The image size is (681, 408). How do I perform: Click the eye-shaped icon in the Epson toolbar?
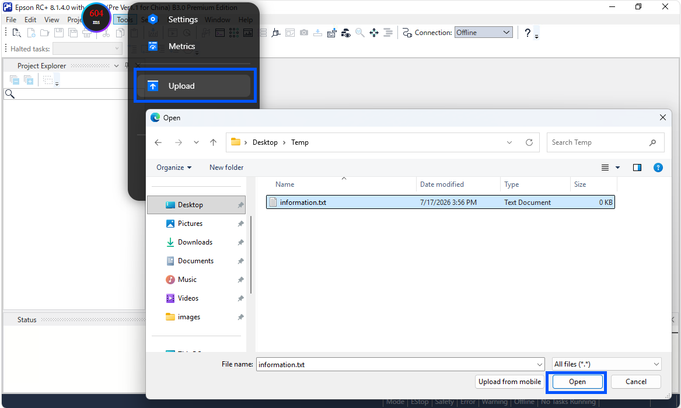coord(345,33)
